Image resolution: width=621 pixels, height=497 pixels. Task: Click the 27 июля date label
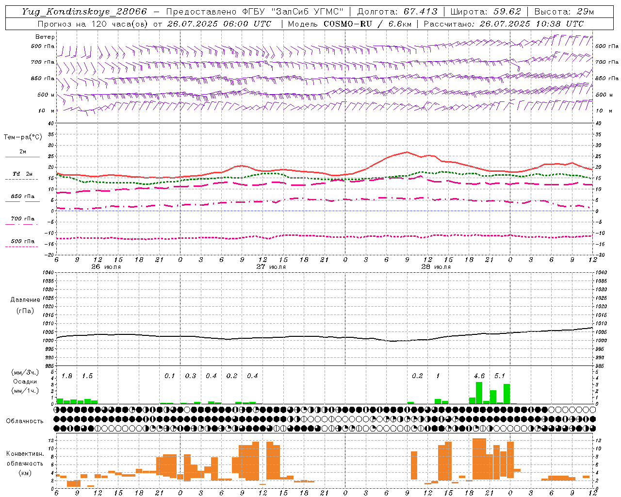point(271,267)
